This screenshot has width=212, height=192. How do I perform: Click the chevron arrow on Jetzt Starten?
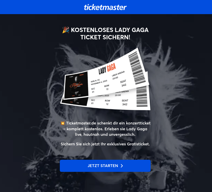[122, 166]
